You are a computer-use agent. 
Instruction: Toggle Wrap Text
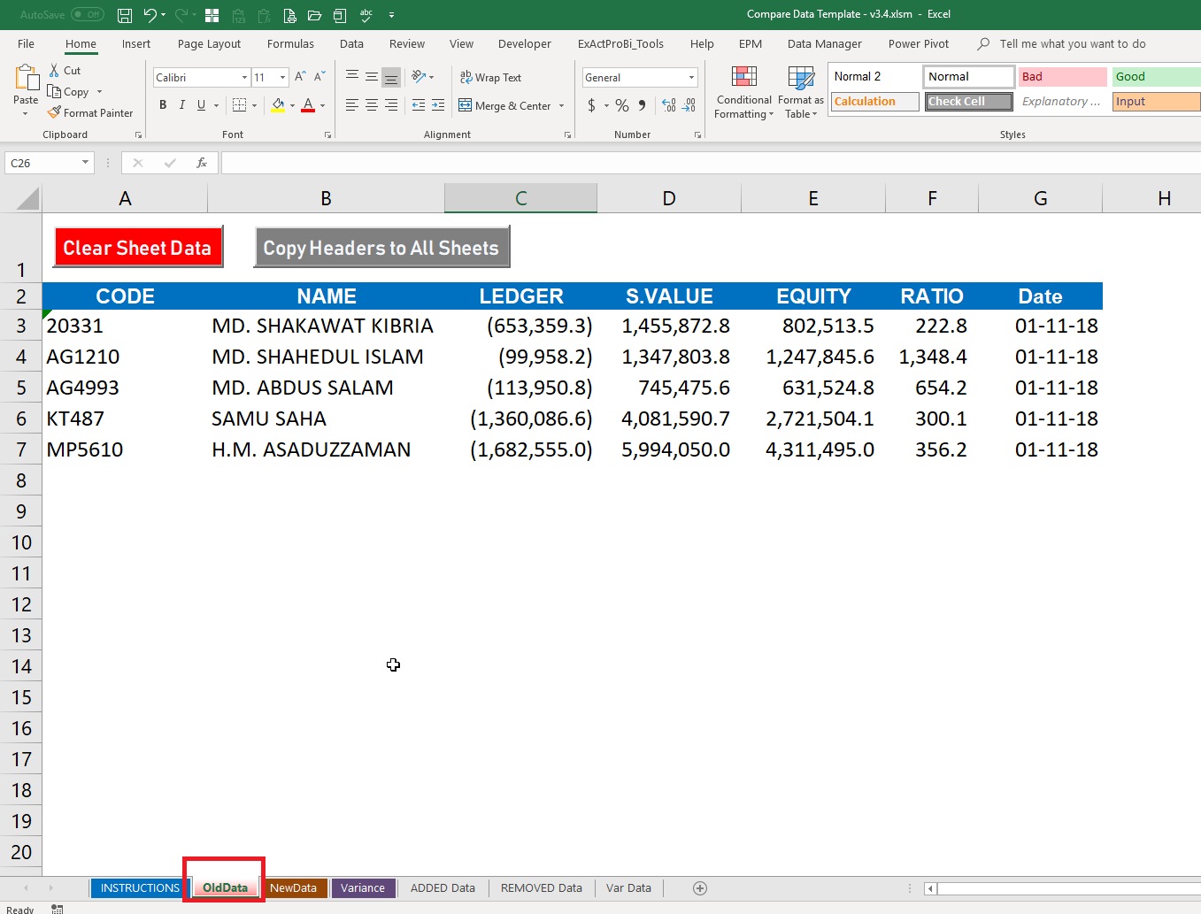coord(490,77)
